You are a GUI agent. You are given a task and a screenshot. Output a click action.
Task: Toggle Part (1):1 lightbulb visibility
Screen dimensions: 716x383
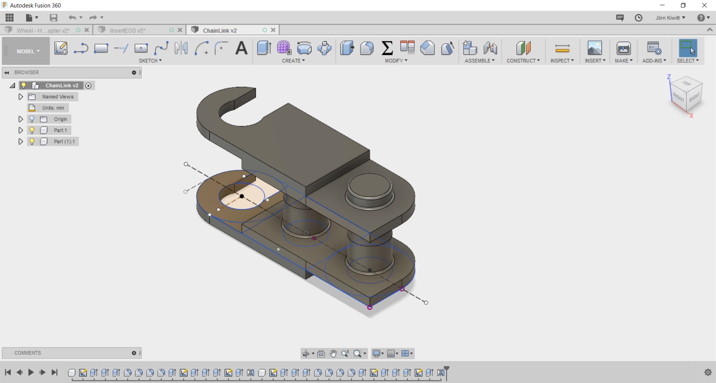[32, 141]
